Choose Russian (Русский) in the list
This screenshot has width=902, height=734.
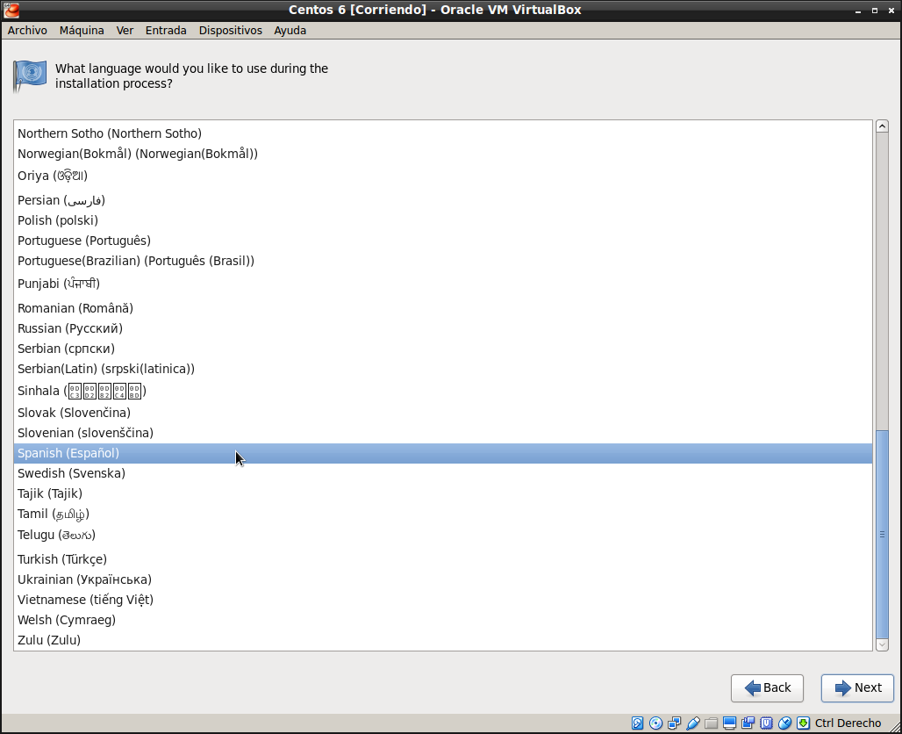click(x=70, y=328)
